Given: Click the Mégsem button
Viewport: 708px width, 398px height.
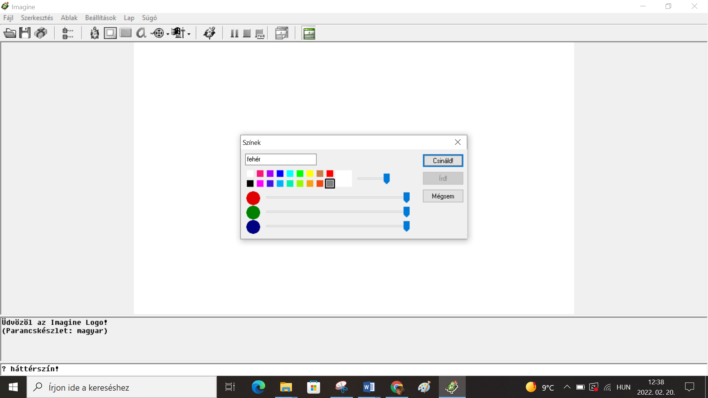Looking at the screenshot, I should click(443, 196).
